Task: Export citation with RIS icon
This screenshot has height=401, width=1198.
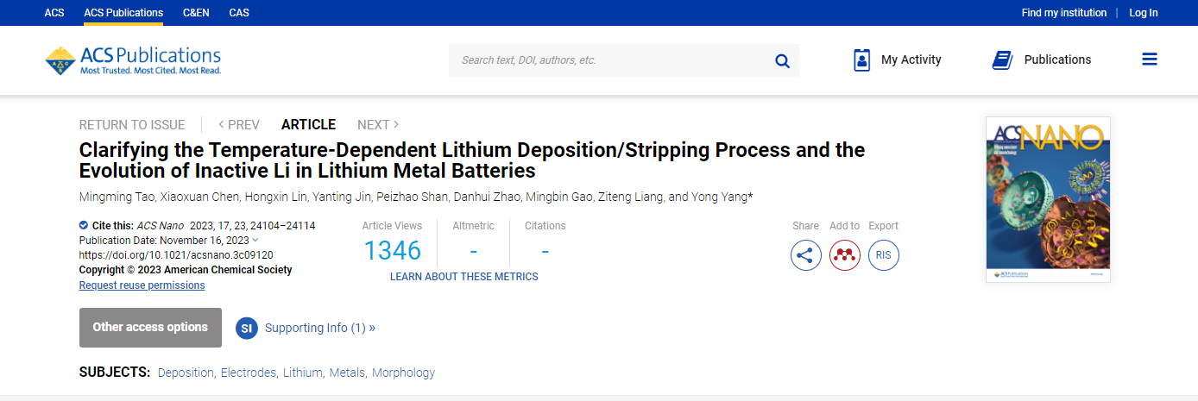Action: pos(884,255)
